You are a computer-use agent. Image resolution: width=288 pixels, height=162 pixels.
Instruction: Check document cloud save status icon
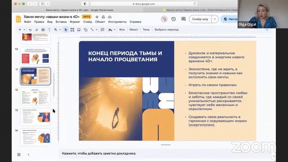[x=110, y=17]
